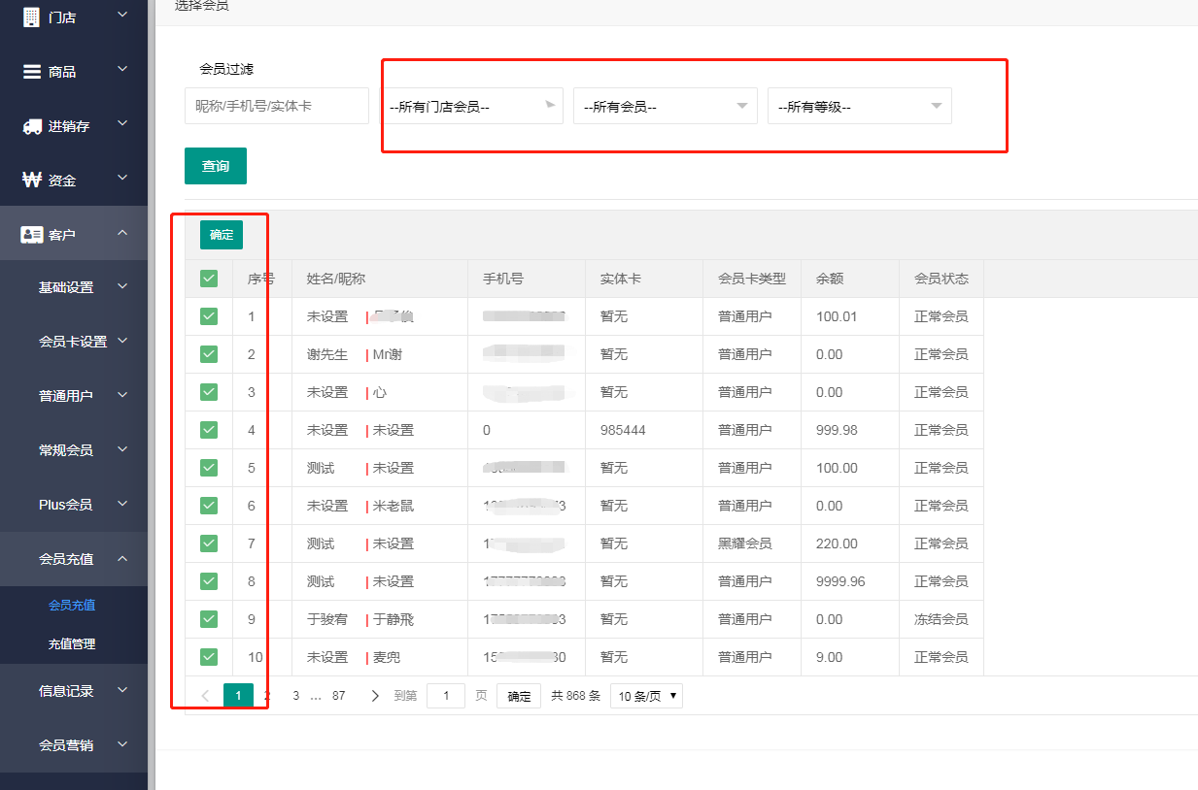Go to next page with right arrow
The image size is (1198, 790).
pos(375,696)
